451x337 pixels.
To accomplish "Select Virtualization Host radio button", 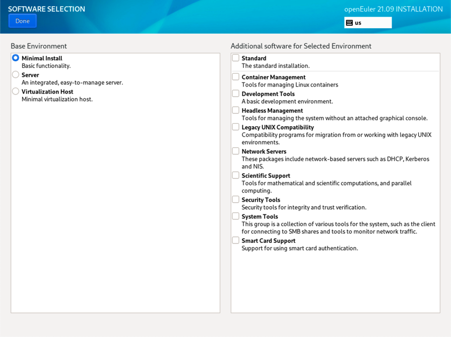I will 16,92.
